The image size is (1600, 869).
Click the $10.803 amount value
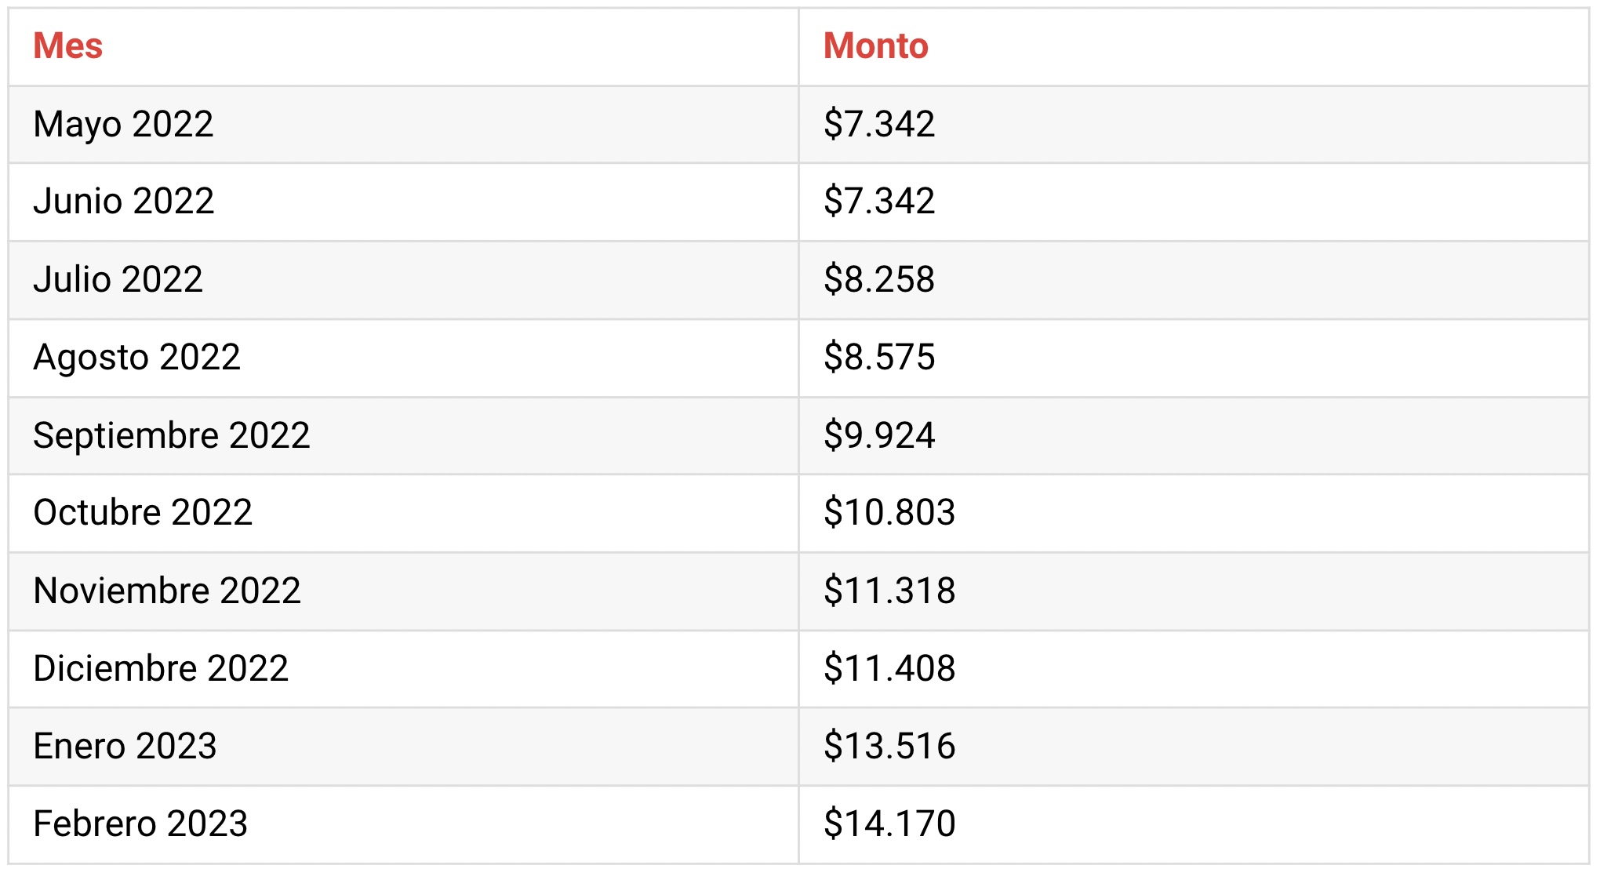889,513
